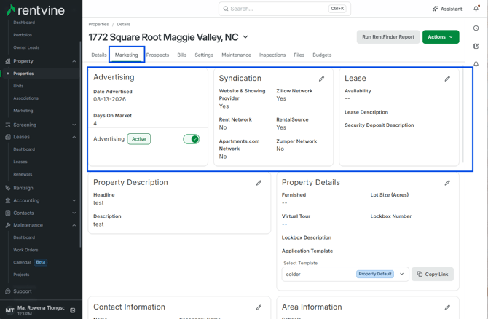
Task: Open the Assistant sparkle button
Action: pos(447,9)
